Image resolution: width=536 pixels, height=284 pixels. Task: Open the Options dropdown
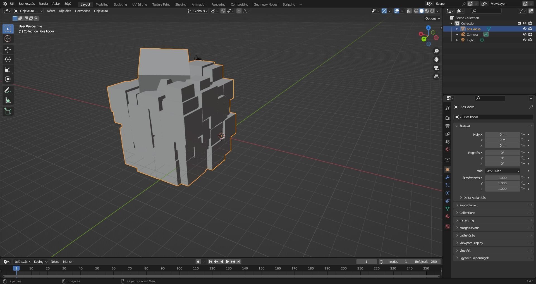coord(432,18)
